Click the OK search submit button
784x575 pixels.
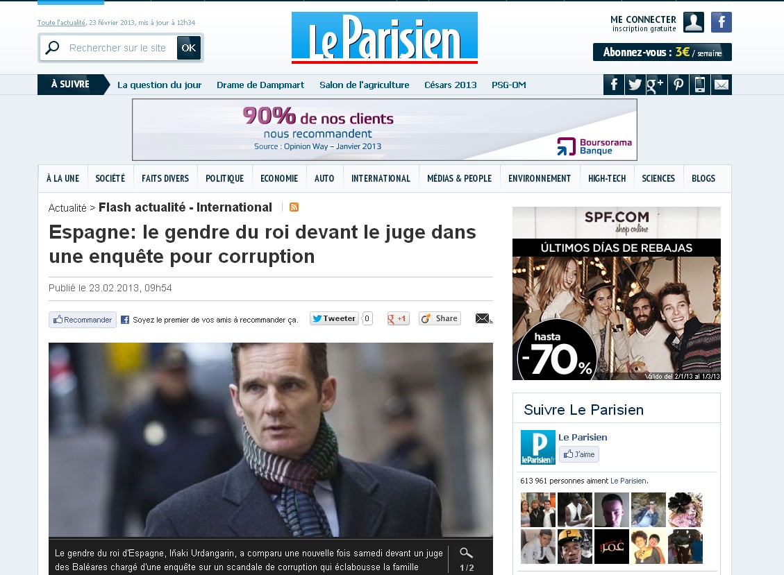pos(188,48)
